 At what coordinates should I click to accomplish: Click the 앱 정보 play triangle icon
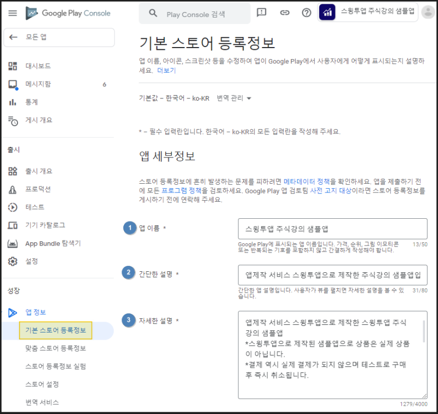13,313
